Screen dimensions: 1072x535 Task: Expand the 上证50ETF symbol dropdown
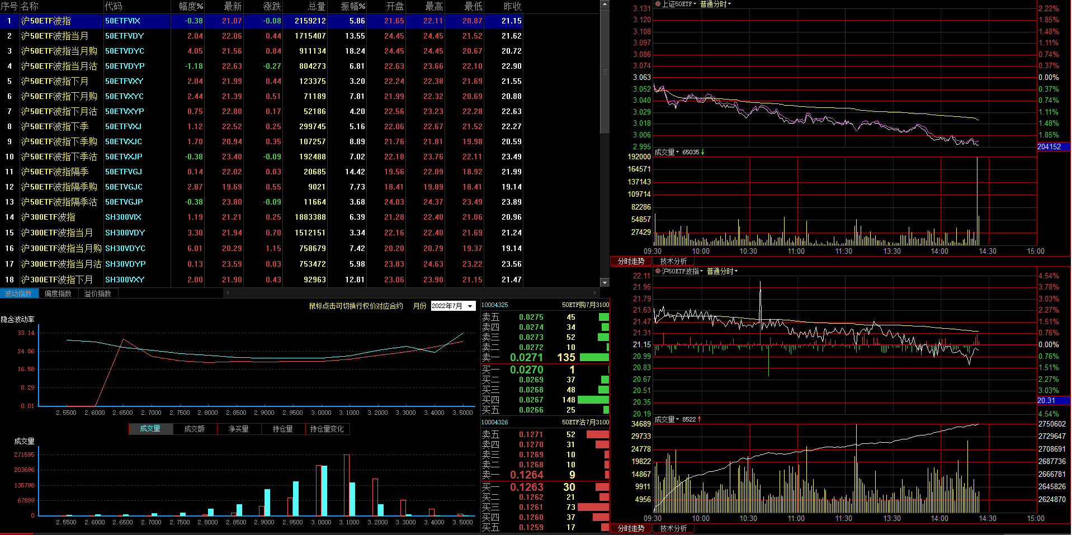click(x=695, y=4)
